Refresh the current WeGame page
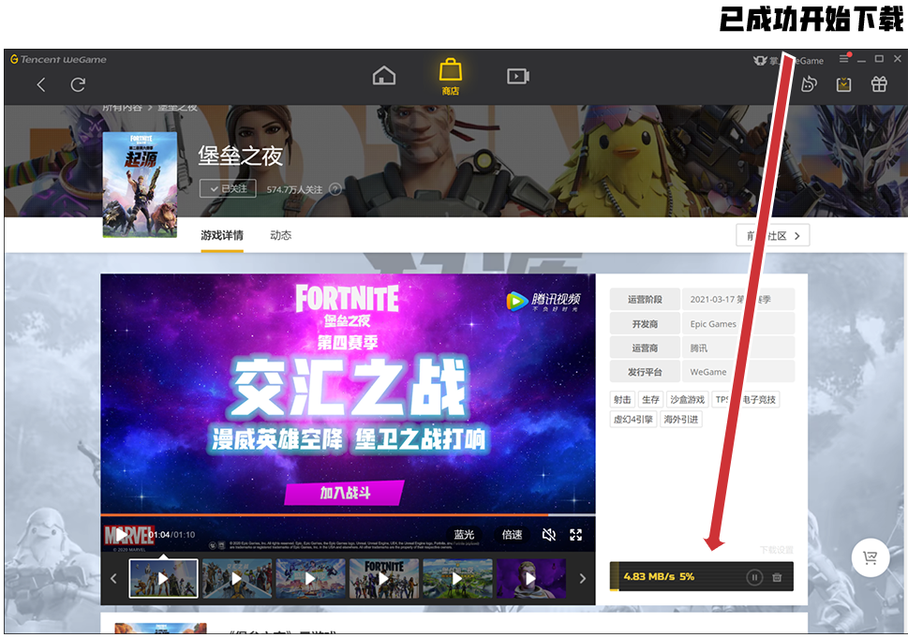Viewport: 908px width, 638px height. 78,85
